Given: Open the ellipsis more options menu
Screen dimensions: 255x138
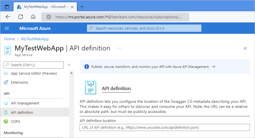Looking at the screenshot, I should tap(119, 48).
